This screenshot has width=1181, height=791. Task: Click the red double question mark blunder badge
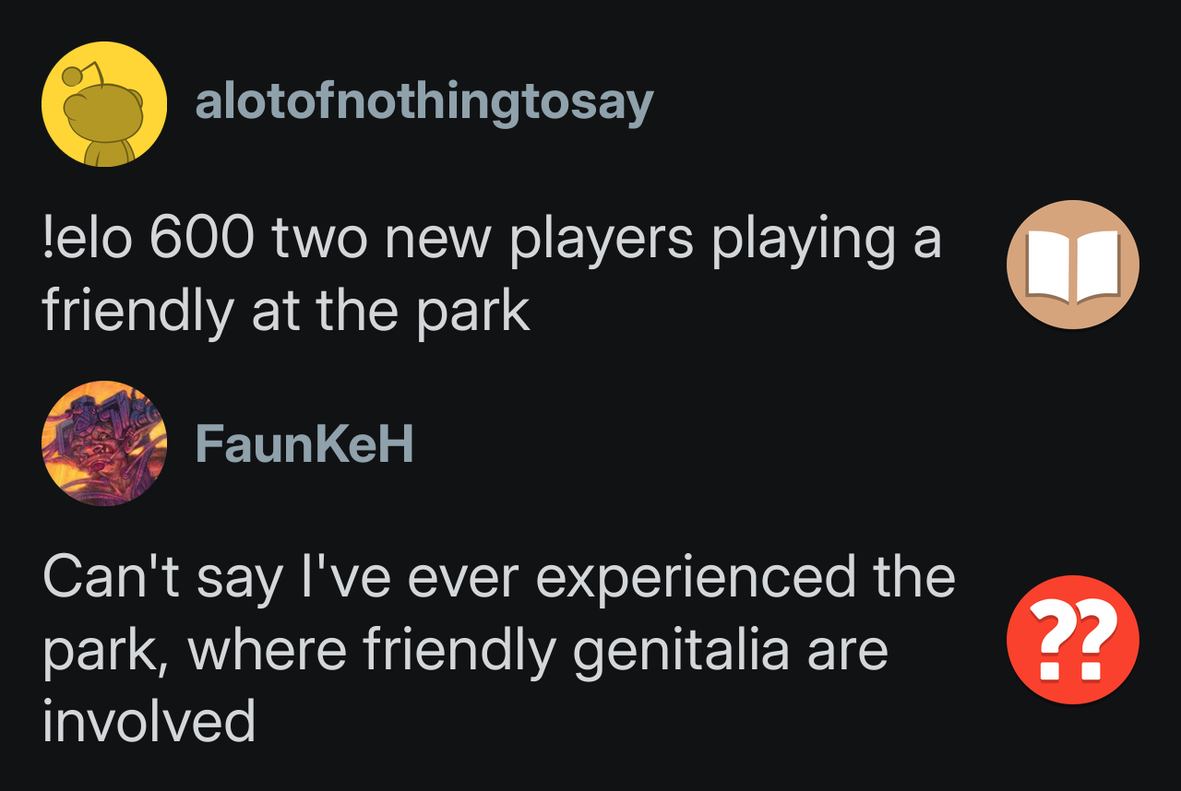click(x=1072, y=640)
